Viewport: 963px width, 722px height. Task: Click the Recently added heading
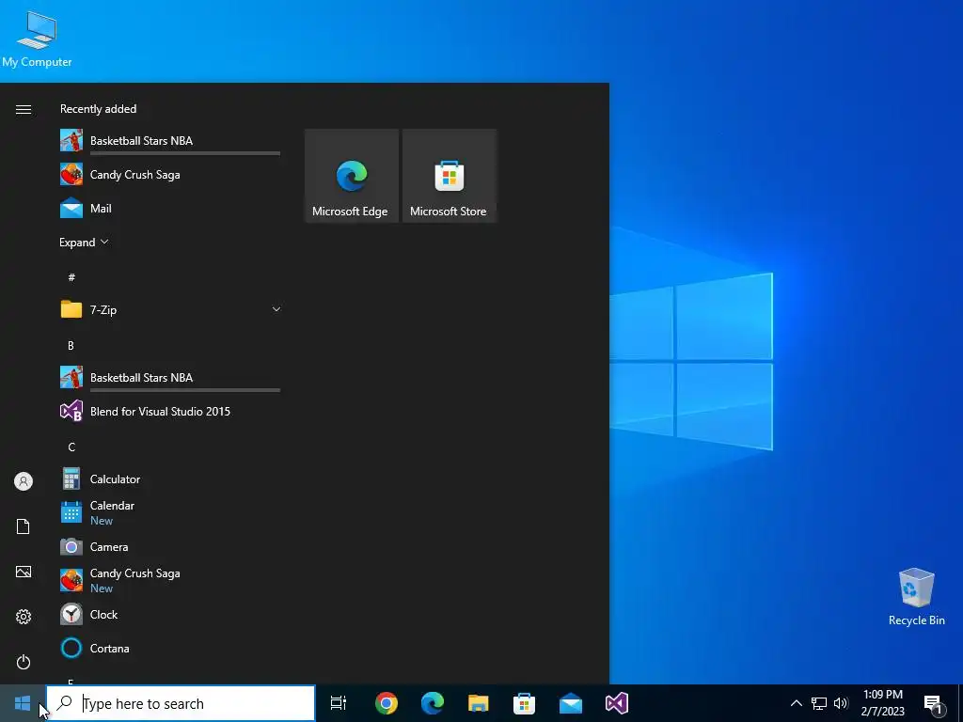[98, 109]
